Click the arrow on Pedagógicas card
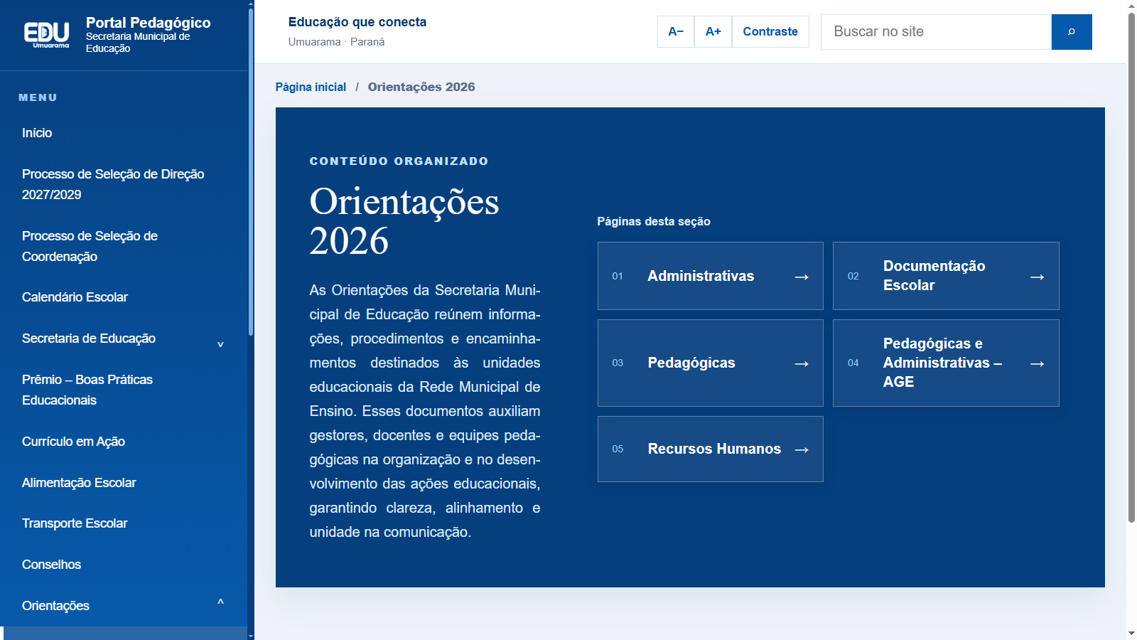The width and height of the screenshot is (1137, 640). 802,363
